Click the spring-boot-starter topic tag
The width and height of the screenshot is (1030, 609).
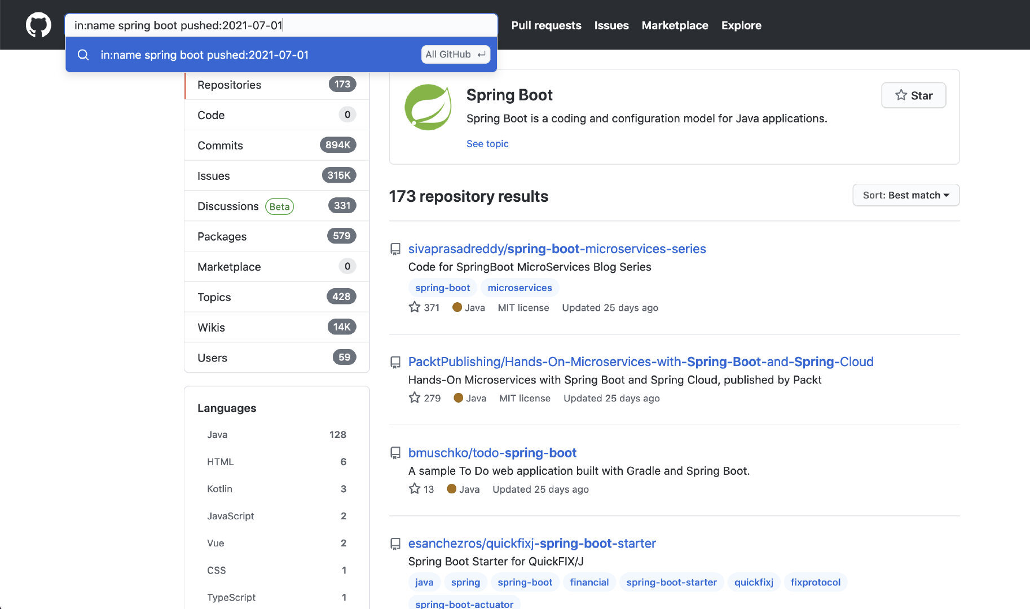pos(671,582)
